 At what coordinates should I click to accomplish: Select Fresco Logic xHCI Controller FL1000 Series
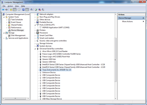click(61, 54)
